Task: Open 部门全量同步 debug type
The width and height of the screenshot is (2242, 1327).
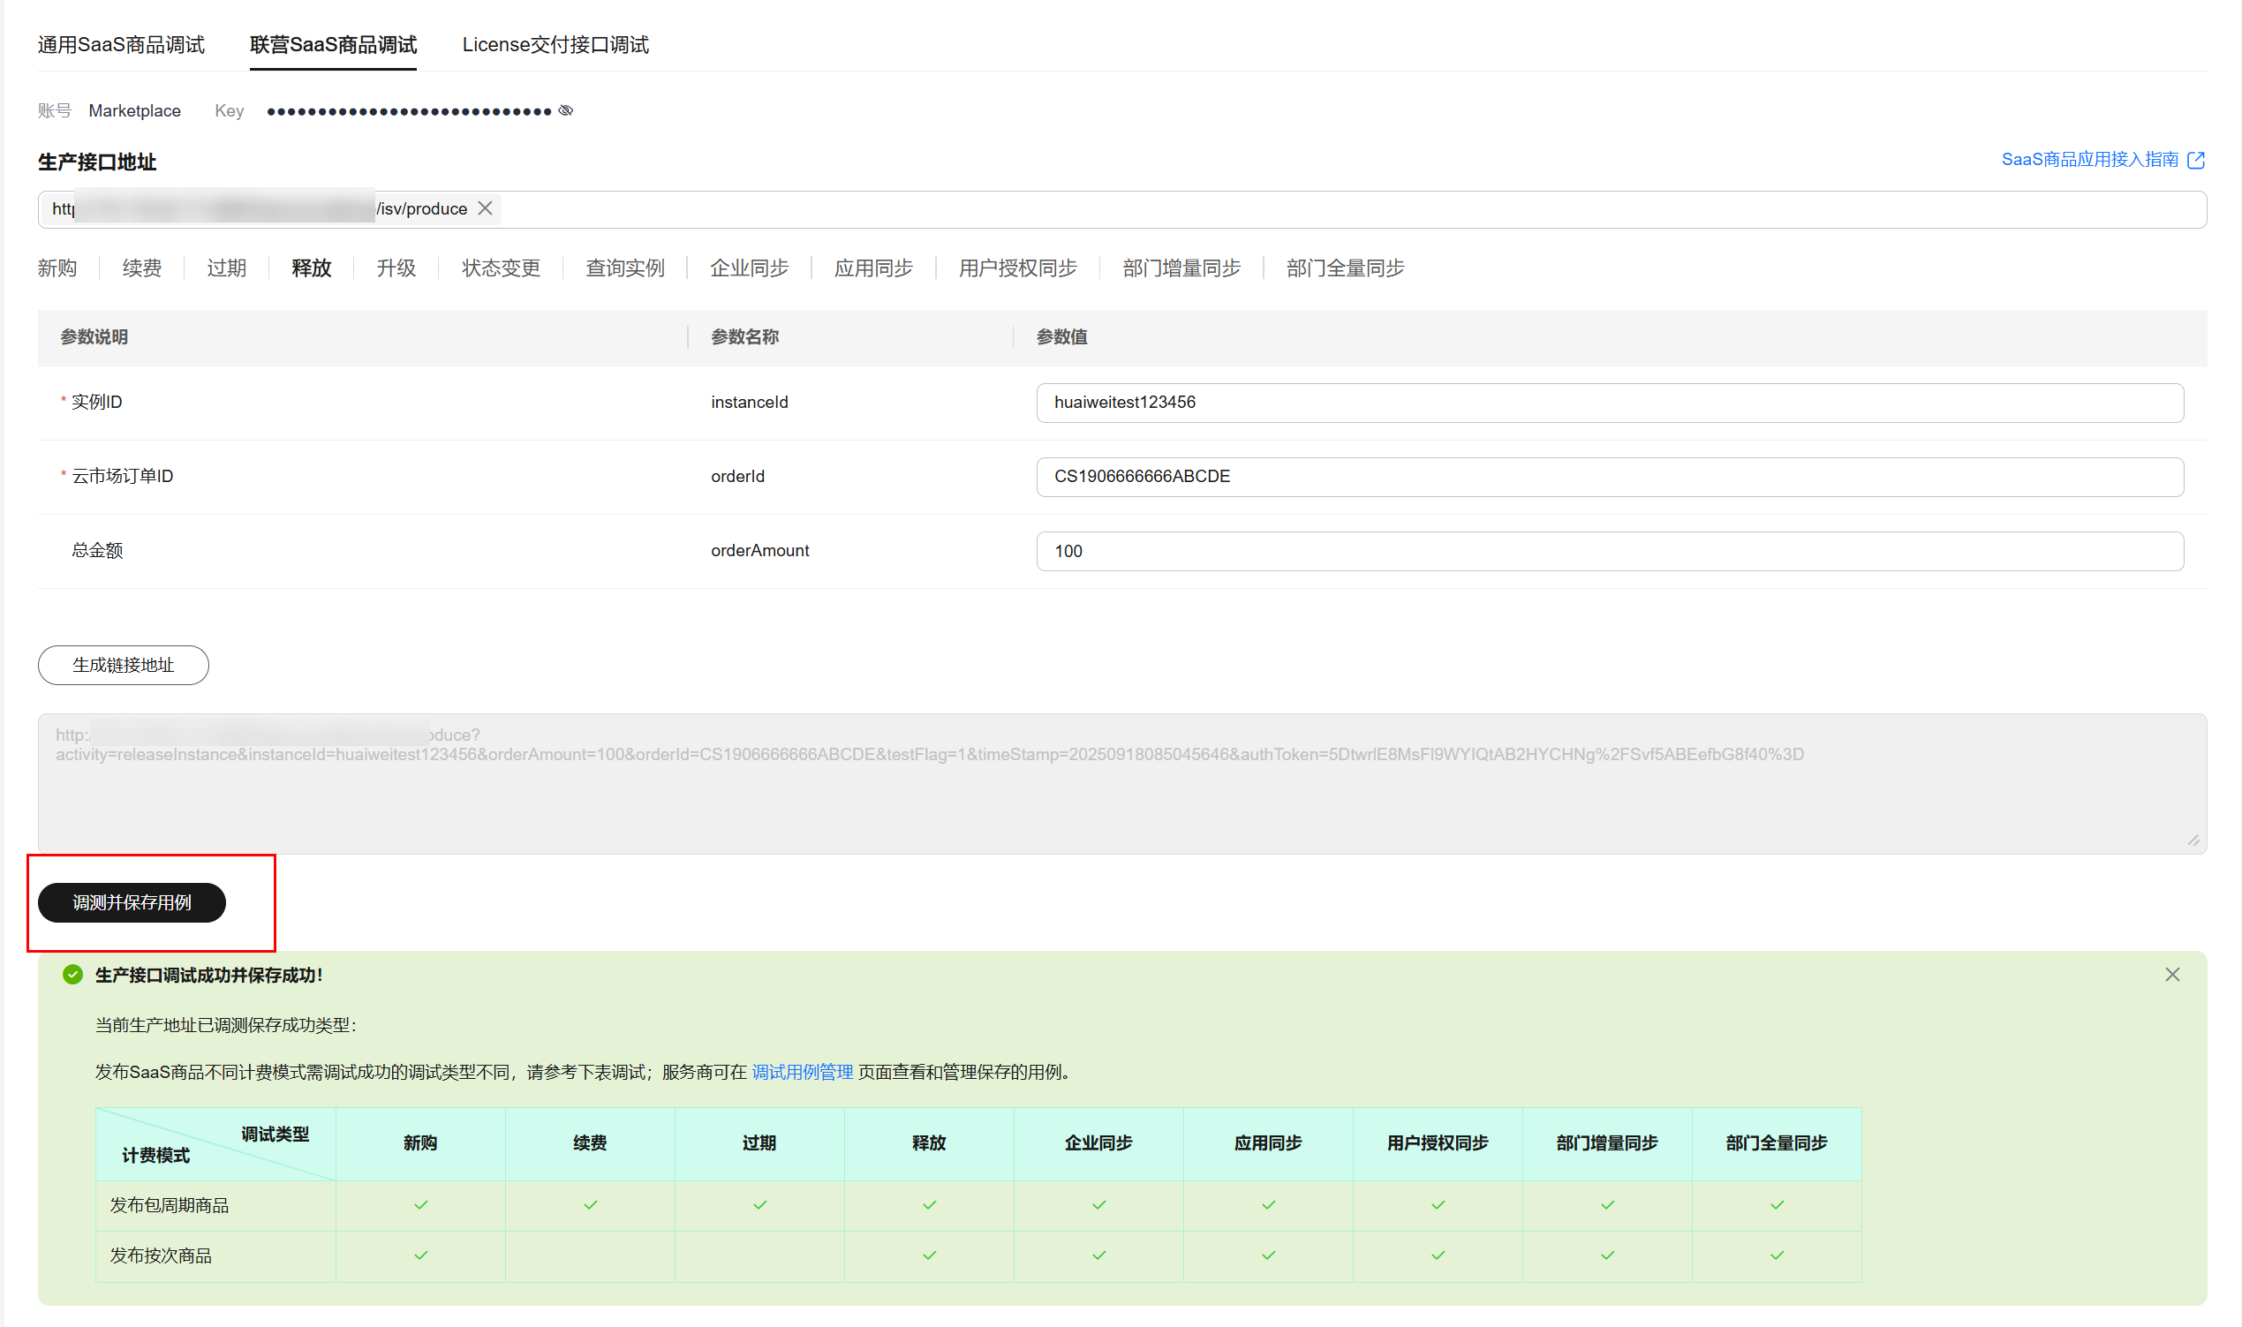Action: point(1344,268)
